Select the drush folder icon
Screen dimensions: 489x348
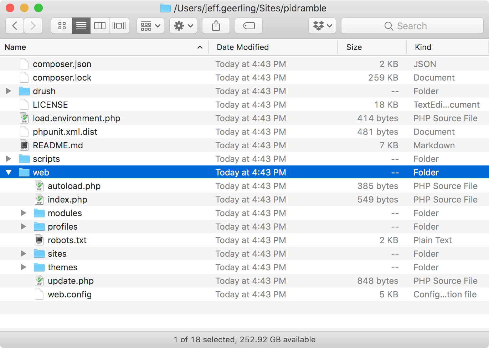[x=24, y=91]
